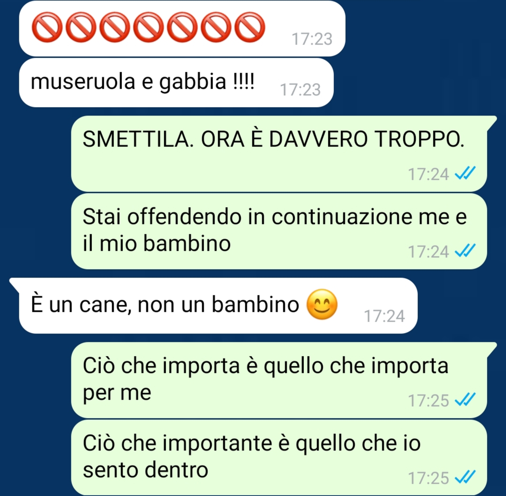Click the middle prohibited emoji in row
506x496 pixels.
pos(149,27)
